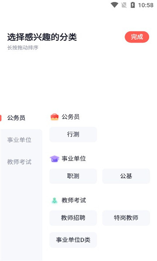Click the 教师考试 section heading

(x=74, y=201)
